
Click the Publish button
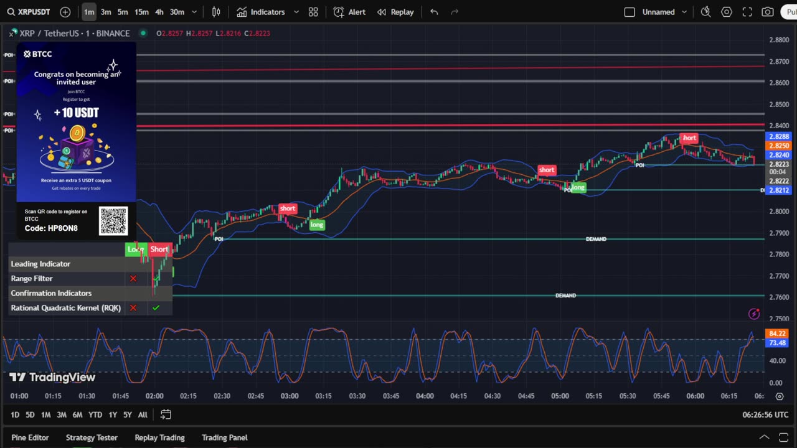(790, 12)
